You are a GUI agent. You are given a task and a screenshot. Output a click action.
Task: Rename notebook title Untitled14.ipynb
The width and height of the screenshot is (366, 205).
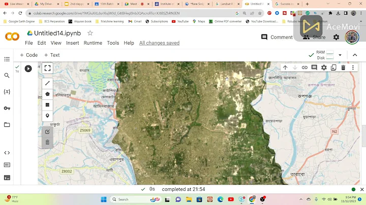[x=57, y=33]
